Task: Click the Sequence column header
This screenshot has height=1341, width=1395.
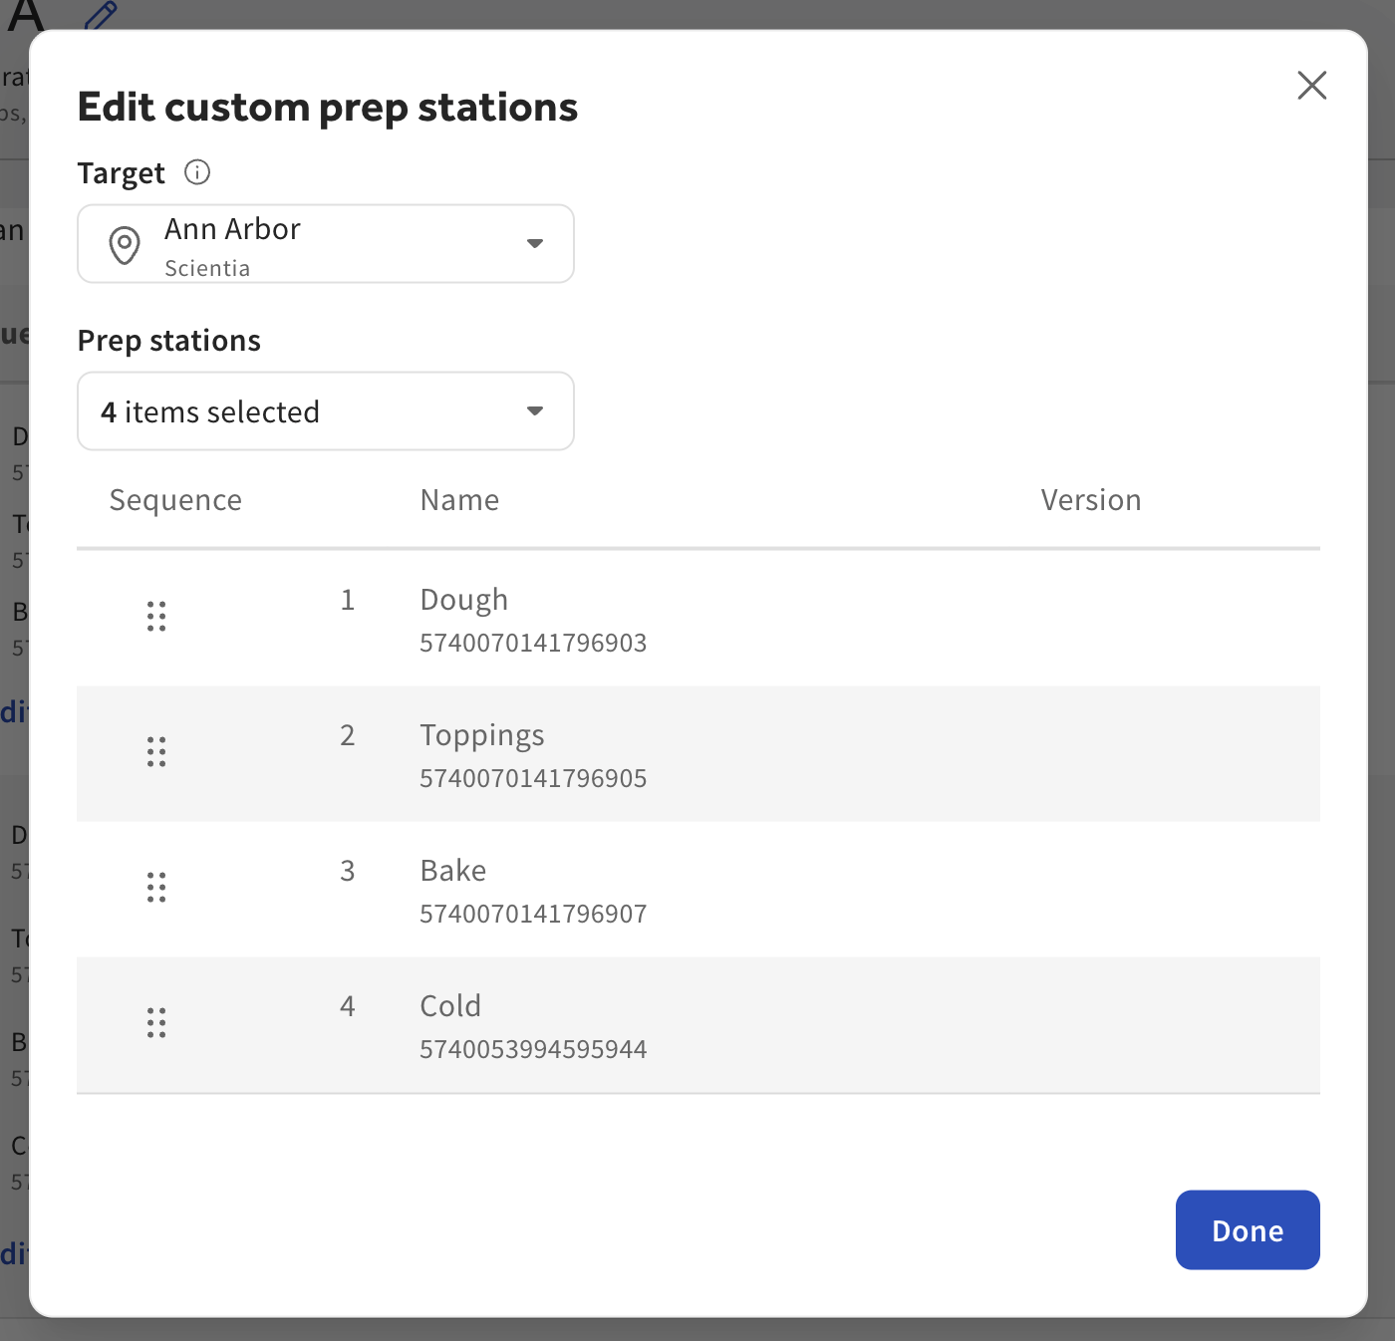Action: point(175,500)
